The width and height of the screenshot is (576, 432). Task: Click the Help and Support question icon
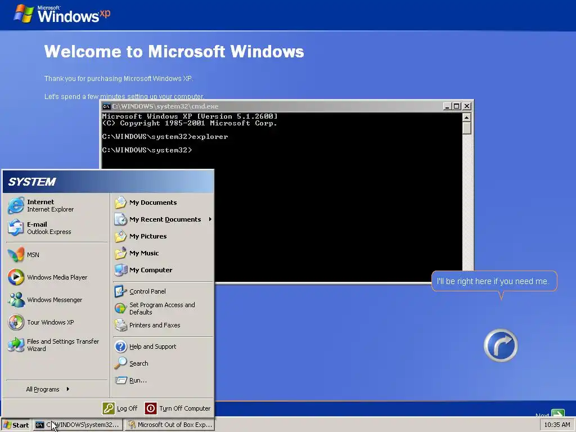[x=120, y=346]
